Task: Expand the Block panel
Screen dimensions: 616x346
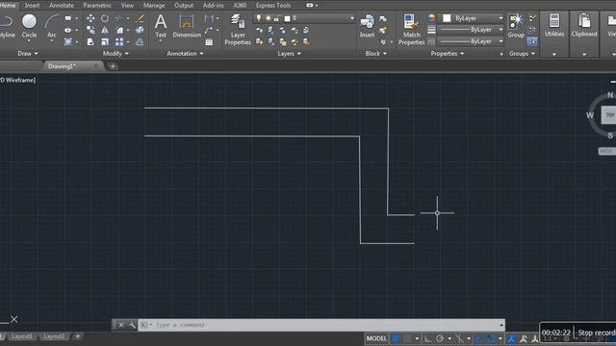Action: pos(376,54)
